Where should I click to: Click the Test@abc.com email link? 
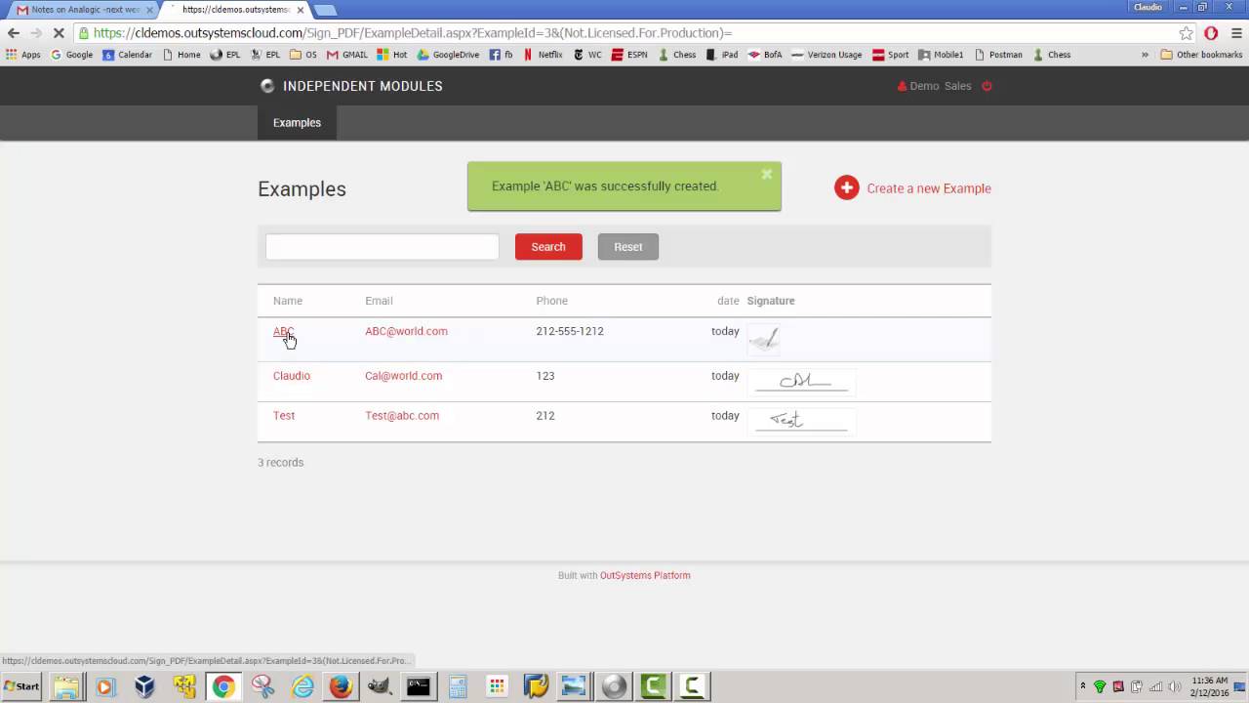(402, 416)
